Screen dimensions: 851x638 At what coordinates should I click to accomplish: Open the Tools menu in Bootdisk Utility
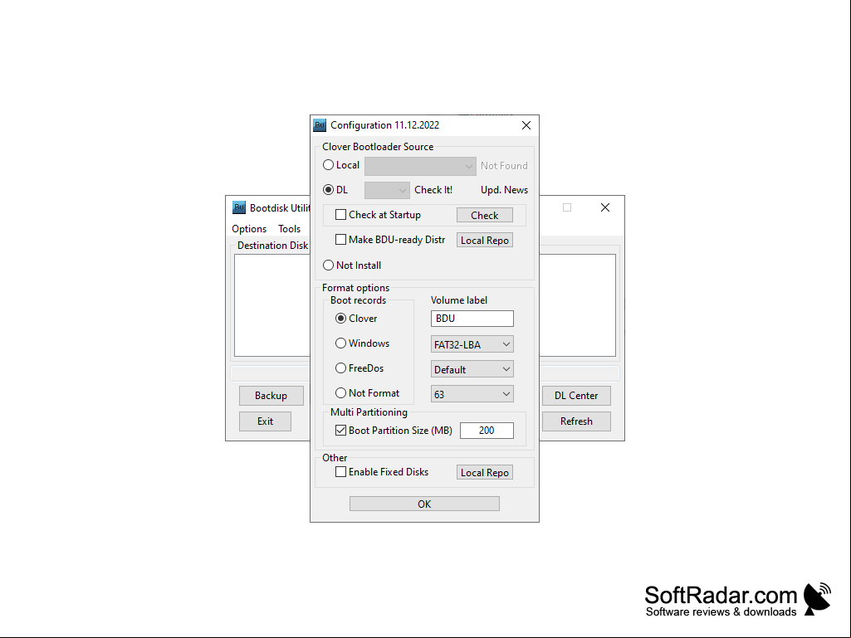pos(289,229)
